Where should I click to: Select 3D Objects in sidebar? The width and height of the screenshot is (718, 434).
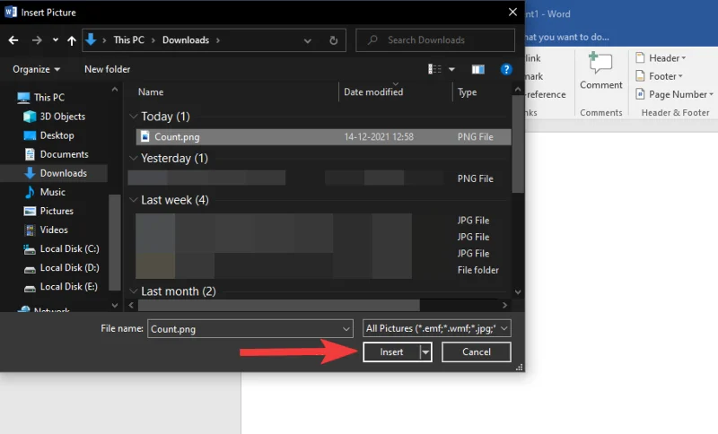pyautogui.click(x=62, y=117)
